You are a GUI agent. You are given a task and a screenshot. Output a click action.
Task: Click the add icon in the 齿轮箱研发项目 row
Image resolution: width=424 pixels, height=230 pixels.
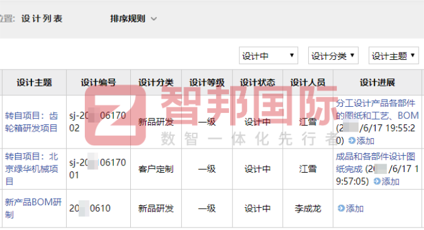(x=352, y=141)
